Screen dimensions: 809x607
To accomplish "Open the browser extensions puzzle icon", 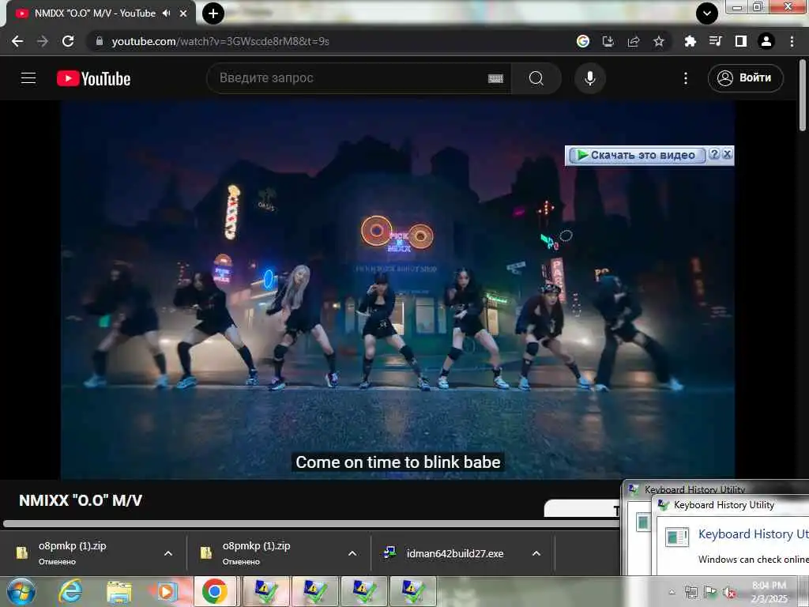I will [690, 41].
